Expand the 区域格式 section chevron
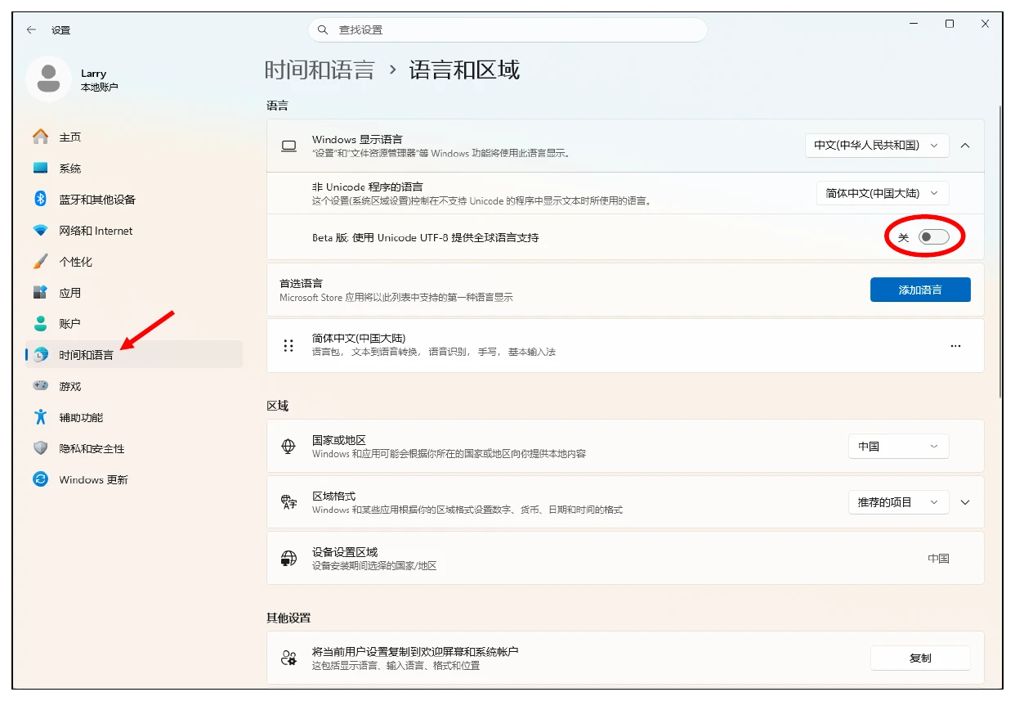 tap(965, 502)
